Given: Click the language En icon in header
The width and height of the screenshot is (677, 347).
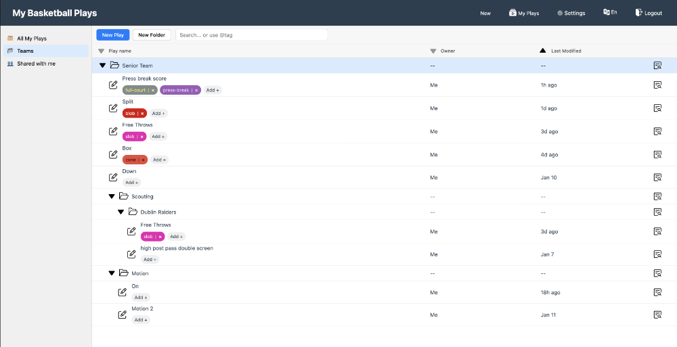Looking at the screenshot, I should 609,13.
